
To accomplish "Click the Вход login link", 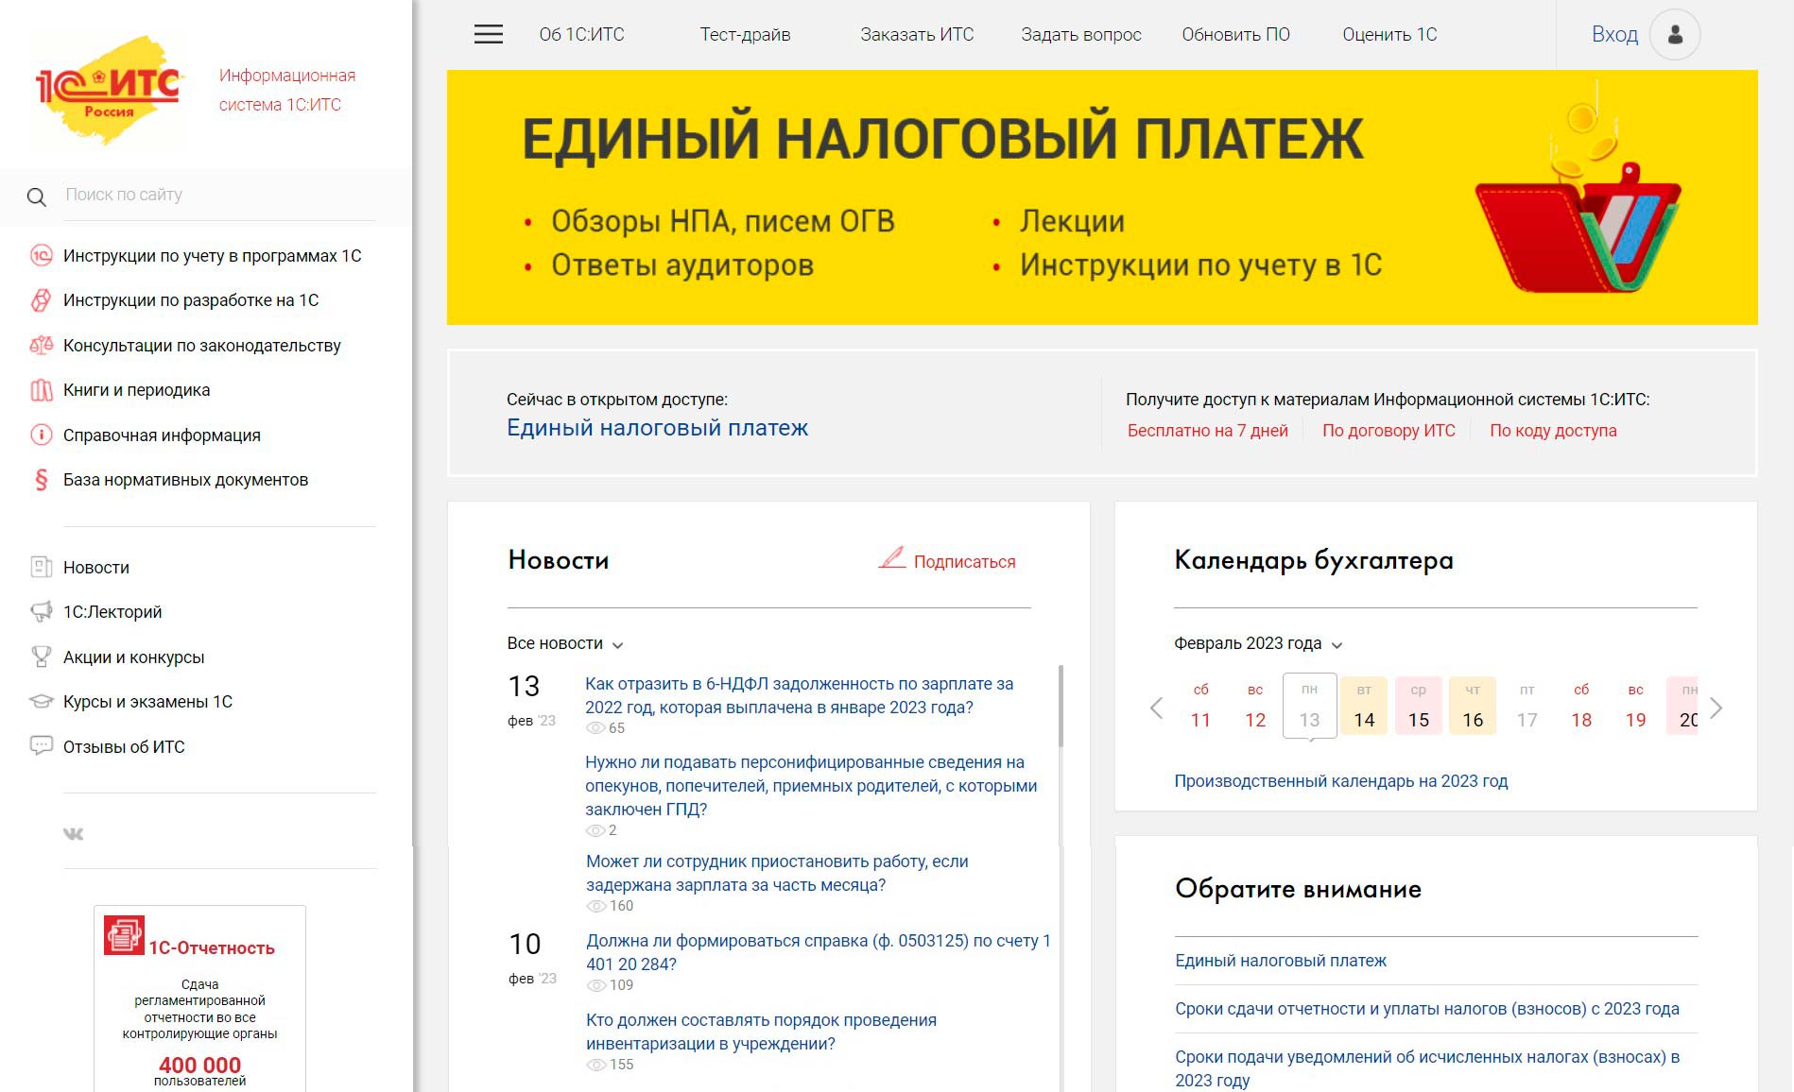I will point(1614,35).
